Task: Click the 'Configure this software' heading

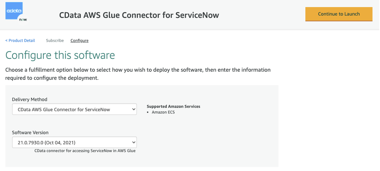Action: [x=60, y=55]
